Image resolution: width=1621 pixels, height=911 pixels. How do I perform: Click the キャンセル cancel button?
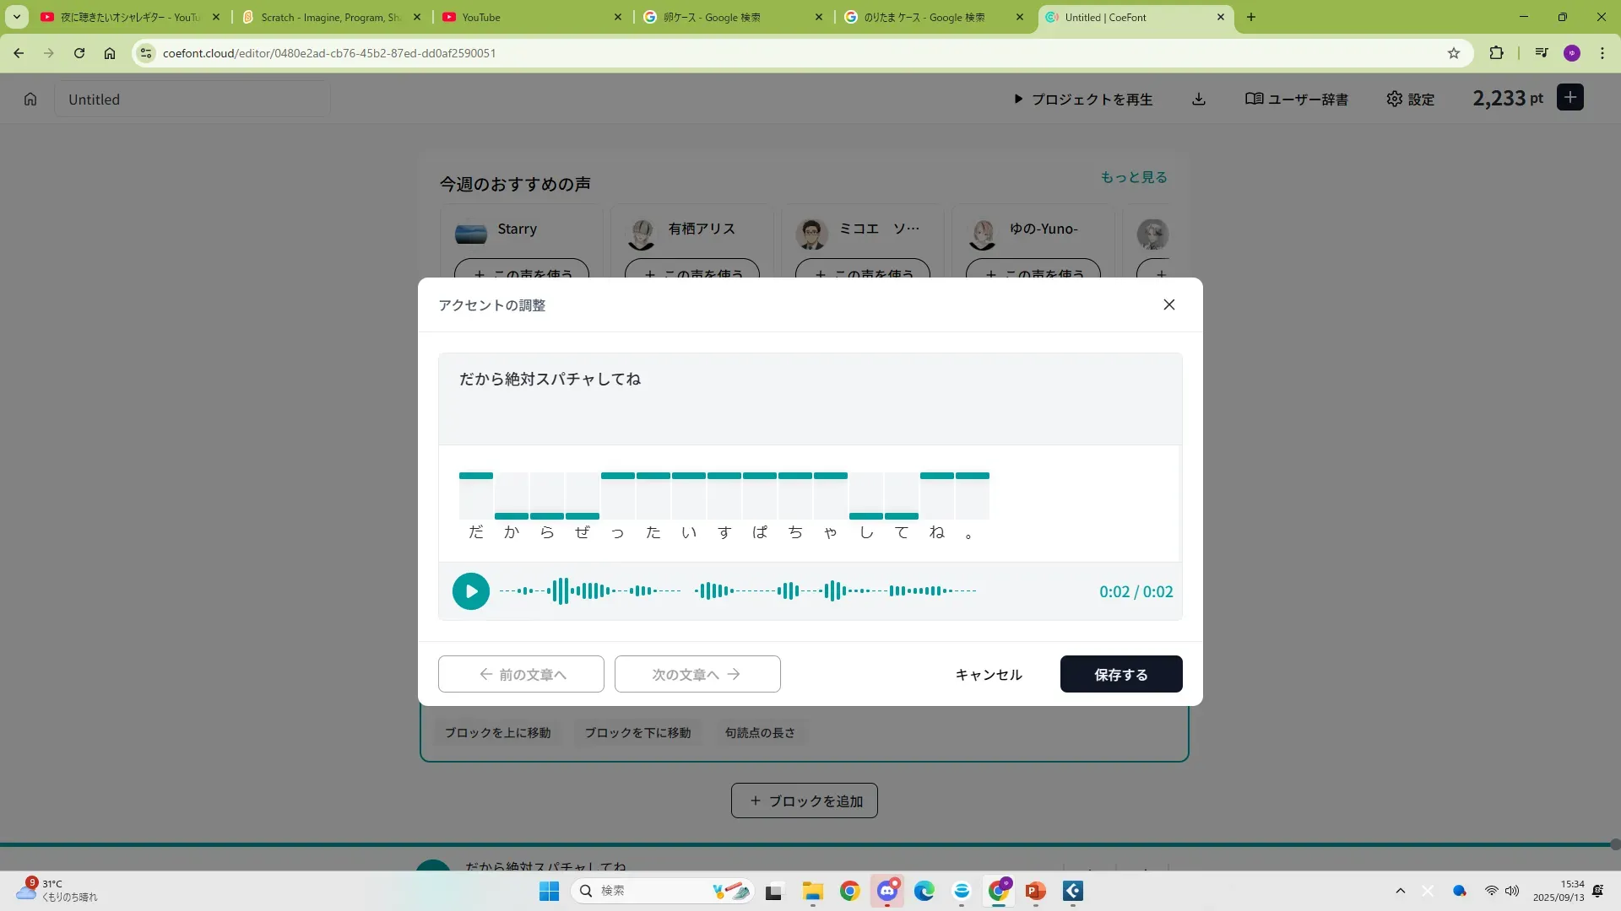coord(988,674)
